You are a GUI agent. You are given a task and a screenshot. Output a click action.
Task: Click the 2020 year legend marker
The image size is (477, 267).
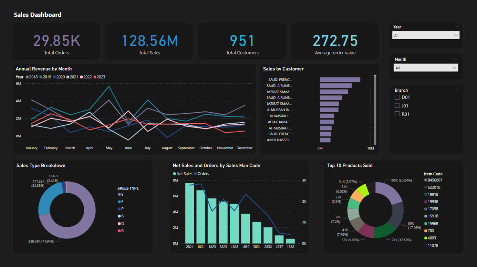[x=54, y=77]
